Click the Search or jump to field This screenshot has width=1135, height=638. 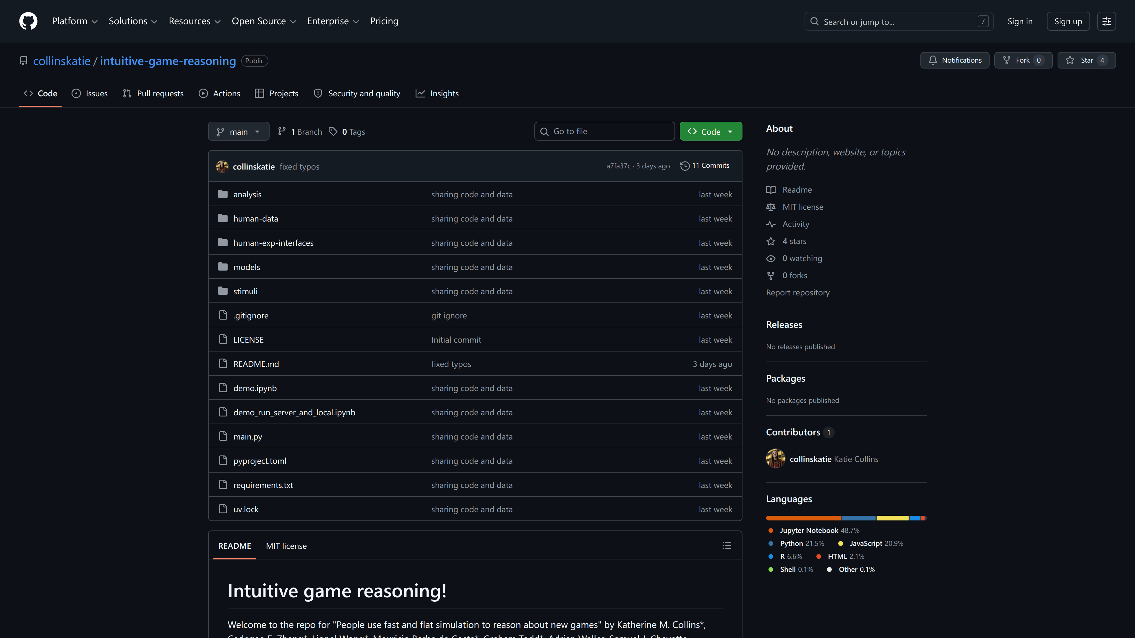click(x=899, y=21)
